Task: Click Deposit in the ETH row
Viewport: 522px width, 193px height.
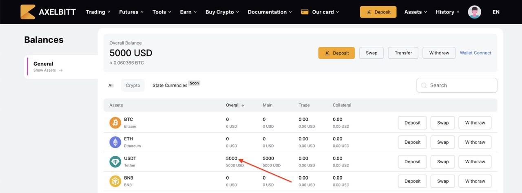Action: [x=412, y=142]
